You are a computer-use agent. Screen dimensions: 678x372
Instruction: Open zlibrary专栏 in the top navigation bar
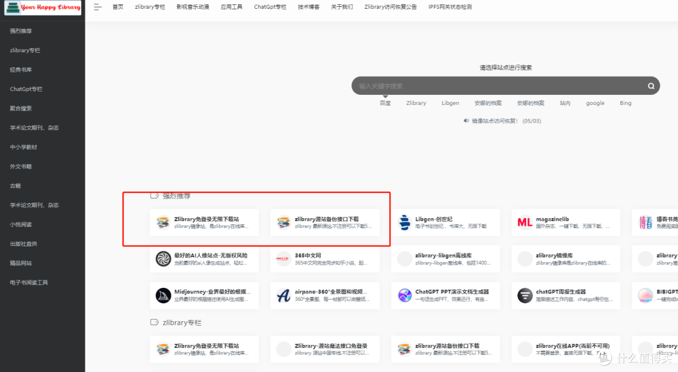[149, 7]
